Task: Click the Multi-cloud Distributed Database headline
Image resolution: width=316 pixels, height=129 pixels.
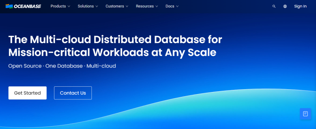Action: click(x=115, y=46)
